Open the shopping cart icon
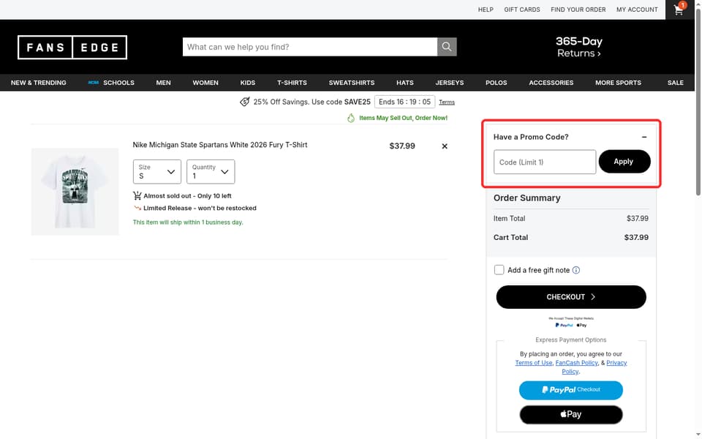The image size is (702, 439). tap(679, 10)
